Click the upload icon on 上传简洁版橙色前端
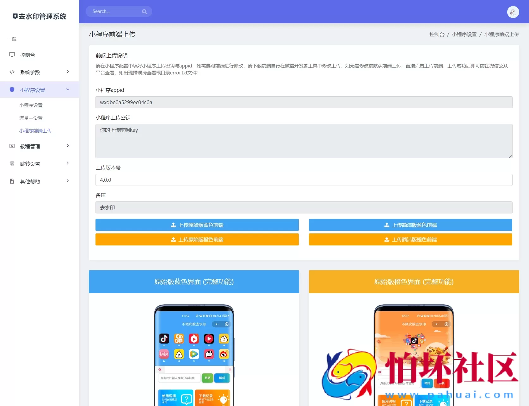The height and width of the screenshot is (406, 529). [386, 239]
